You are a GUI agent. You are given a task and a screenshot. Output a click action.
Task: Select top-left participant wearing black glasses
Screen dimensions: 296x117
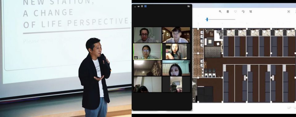click(x=148, y=35)
